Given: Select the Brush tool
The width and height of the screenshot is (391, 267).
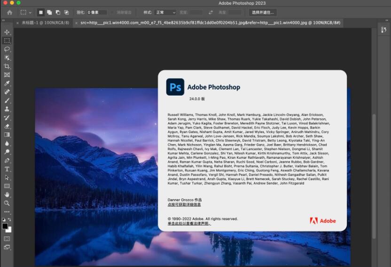Looking at the screenshot, I should (x=7, y=100).
